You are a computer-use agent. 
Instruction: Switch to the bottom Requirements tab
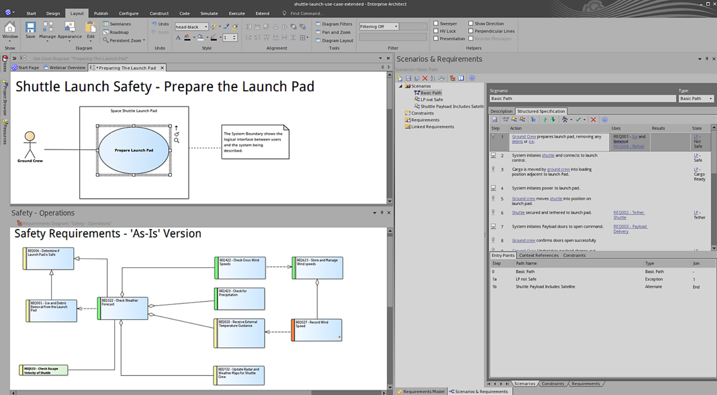click(585, 384)
